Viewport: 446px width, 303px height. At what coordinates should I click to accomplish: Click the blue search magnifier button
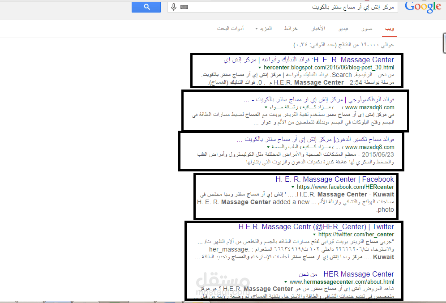146,7
